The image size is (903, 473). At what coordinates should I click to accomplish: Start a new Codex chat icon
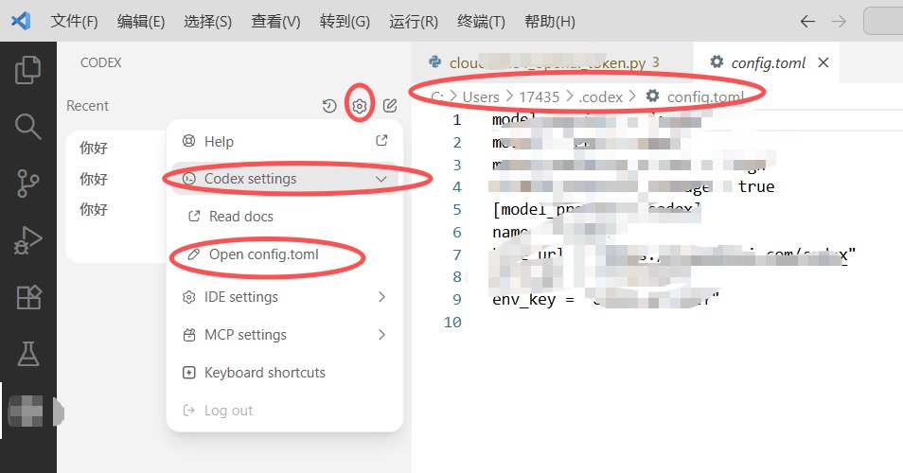pos(390,106)
